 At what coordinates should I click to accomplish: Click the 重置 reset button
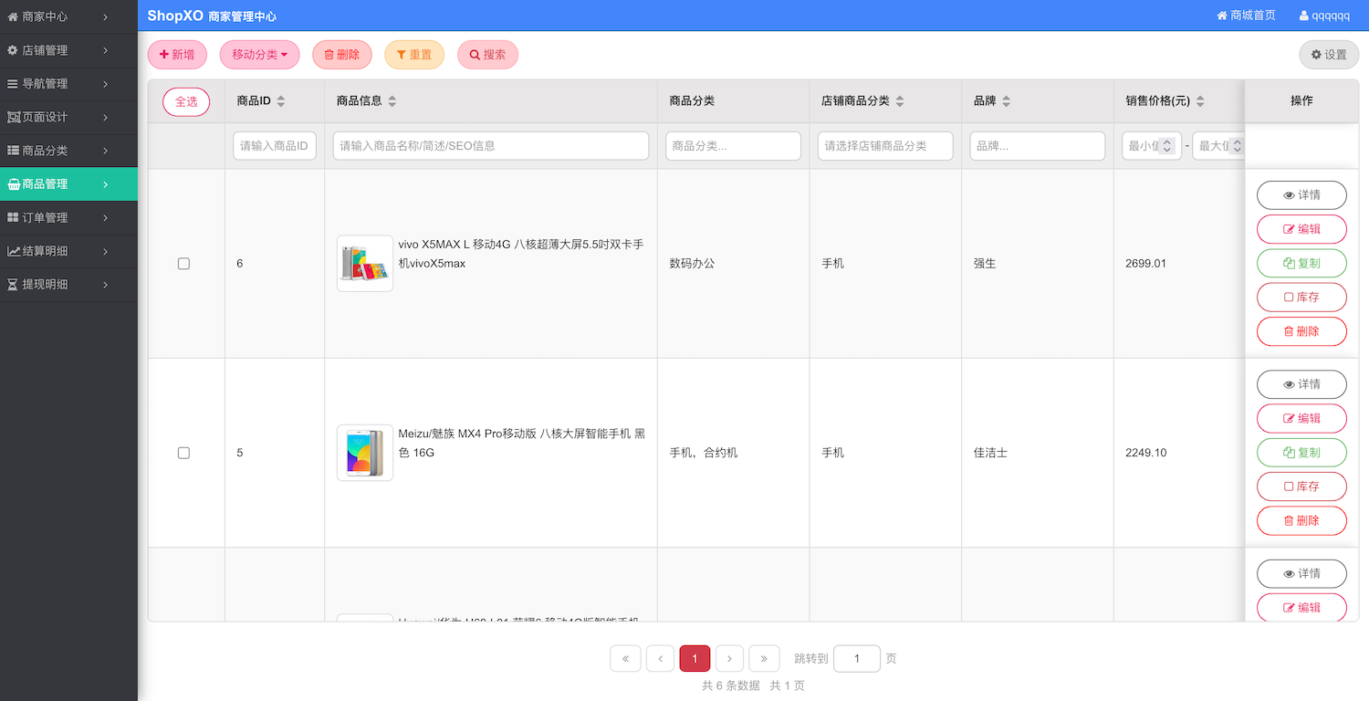414,55
